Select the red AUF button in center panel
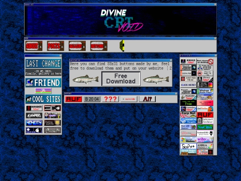Screen dimensions: 241x181 coord(74,99)
